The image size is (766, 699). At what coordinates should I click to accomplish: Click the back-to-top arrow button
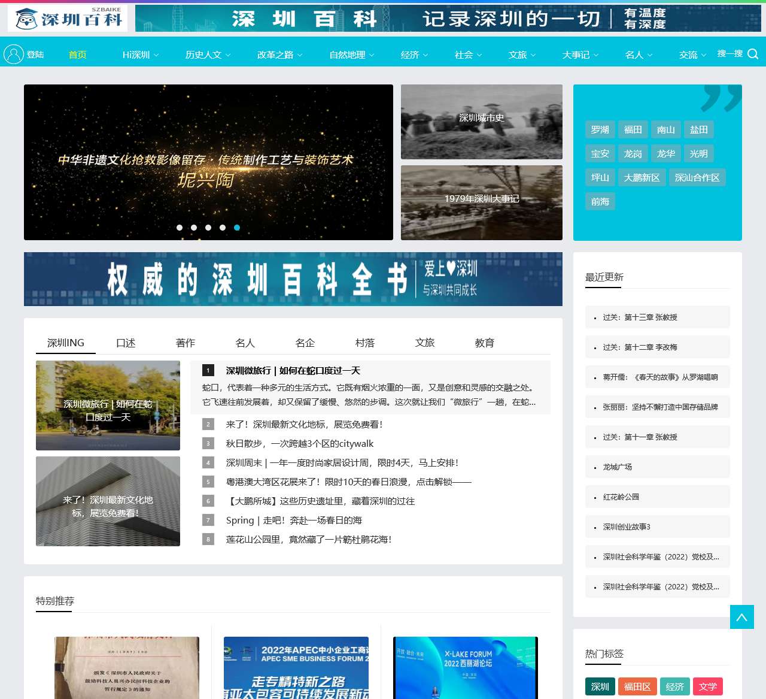pos(741,617)
